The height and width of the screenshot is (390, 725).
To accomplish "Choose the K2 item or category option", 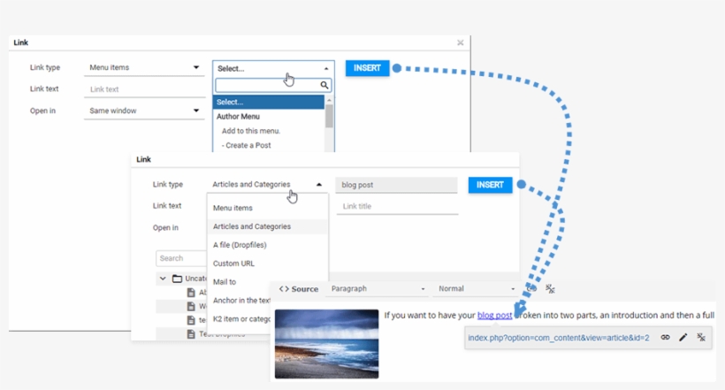I will (240, 318).
